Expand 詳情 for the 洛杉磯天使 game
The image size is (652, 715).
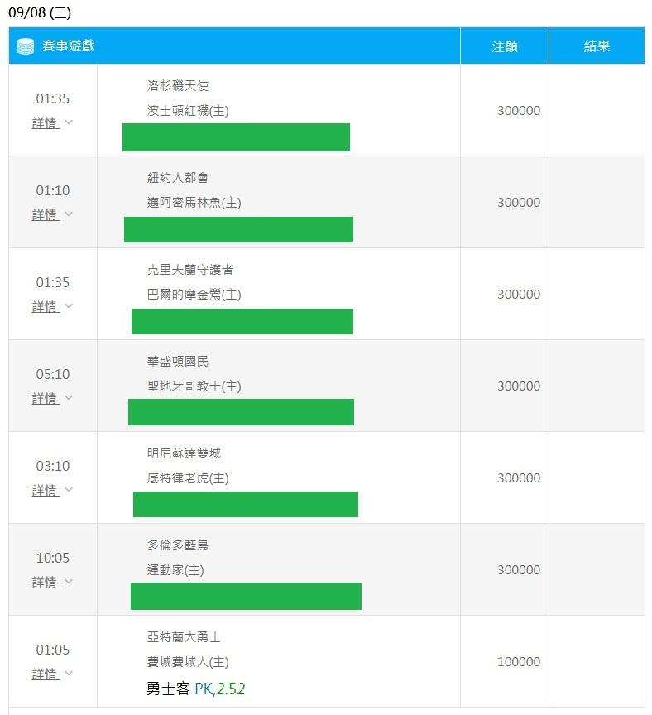click(52, 122)
